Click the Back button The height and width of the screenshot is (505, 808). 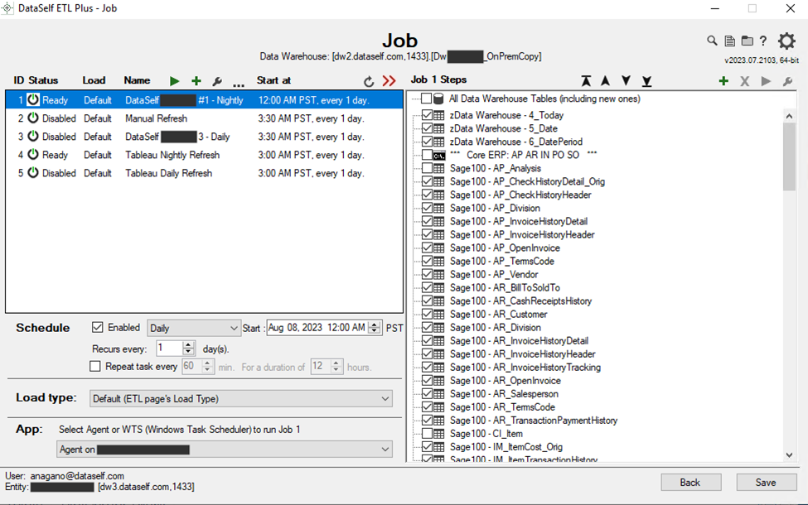pos(690,483)
